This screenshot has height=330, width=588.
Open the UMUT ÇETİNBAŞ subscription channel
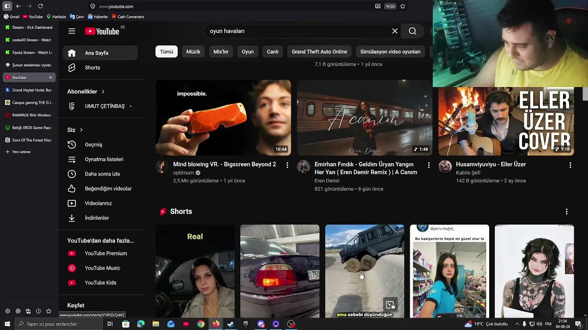(x=100, y=106)
